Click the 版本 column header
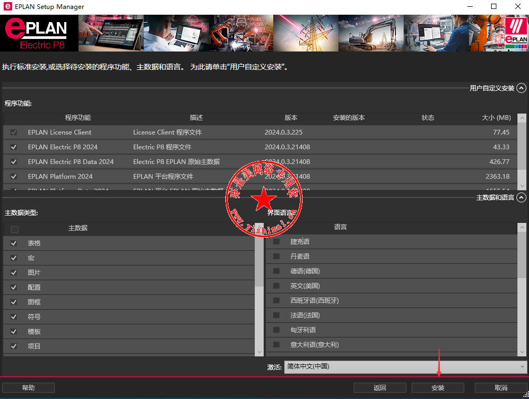 [x=291, y=118]
